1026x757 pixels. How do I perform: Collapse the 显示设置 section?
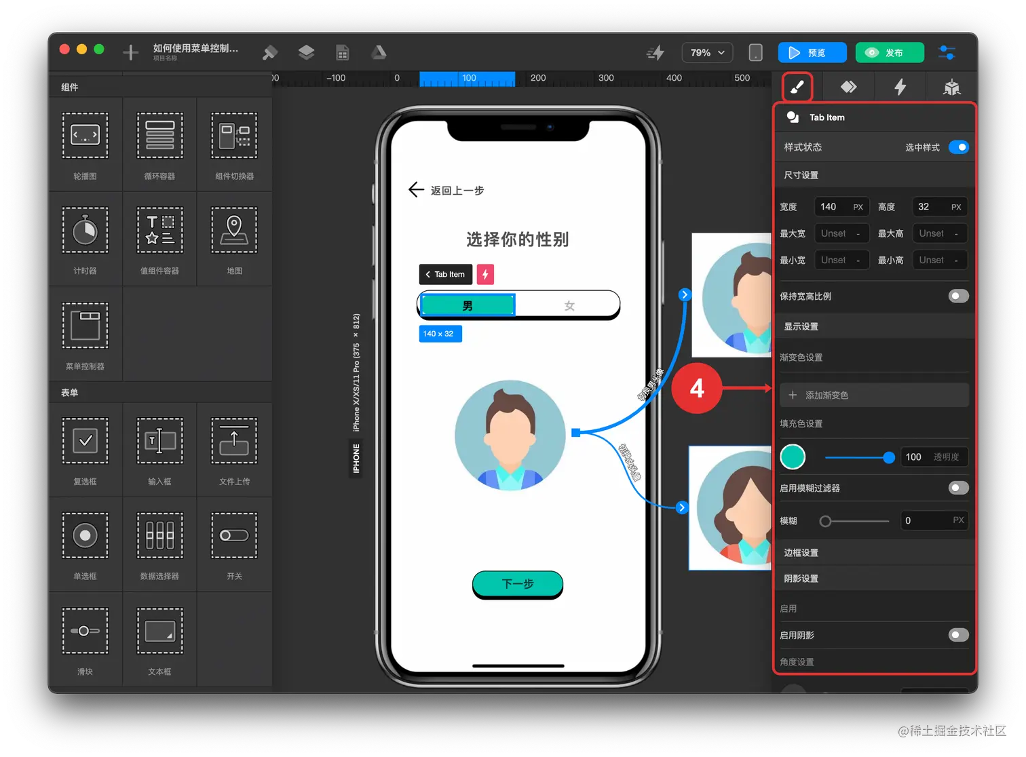[874, 326]
